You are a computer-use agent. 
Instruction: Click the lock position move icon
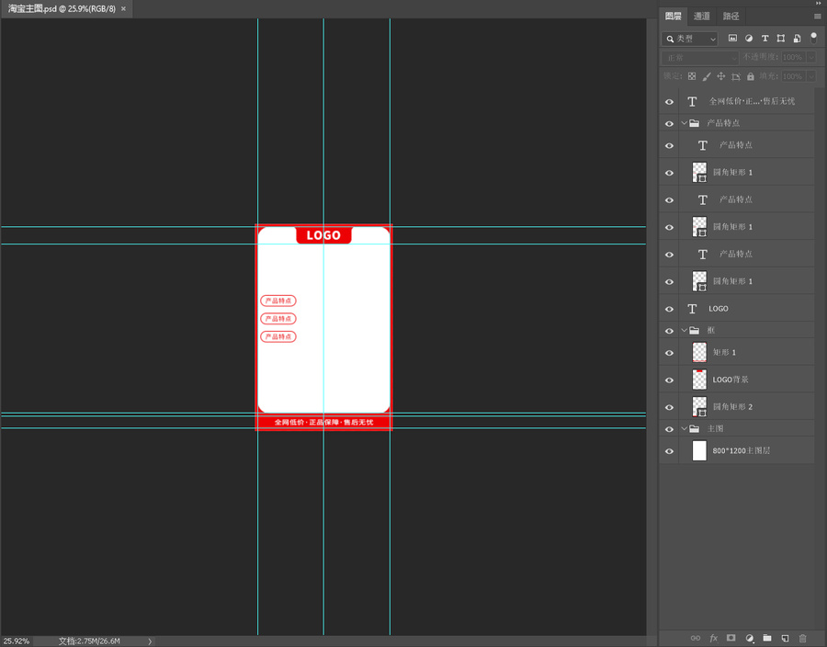click(x=721, y=76)
